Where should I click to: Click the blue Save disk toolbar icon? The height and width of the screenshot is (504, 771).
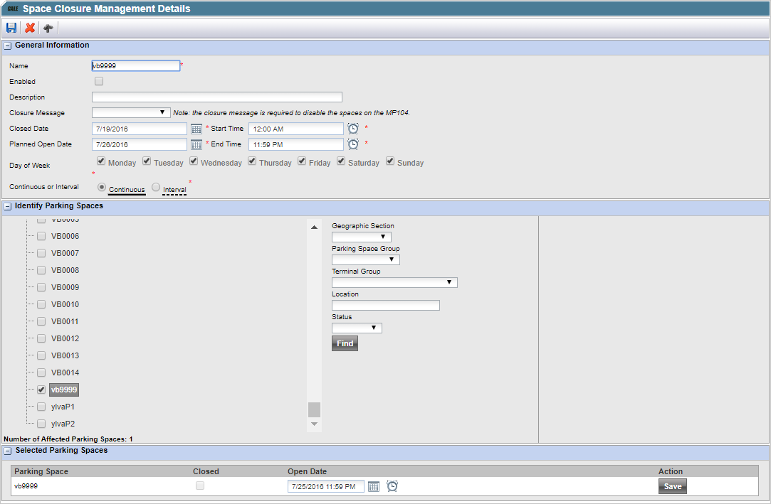[11, 28]
